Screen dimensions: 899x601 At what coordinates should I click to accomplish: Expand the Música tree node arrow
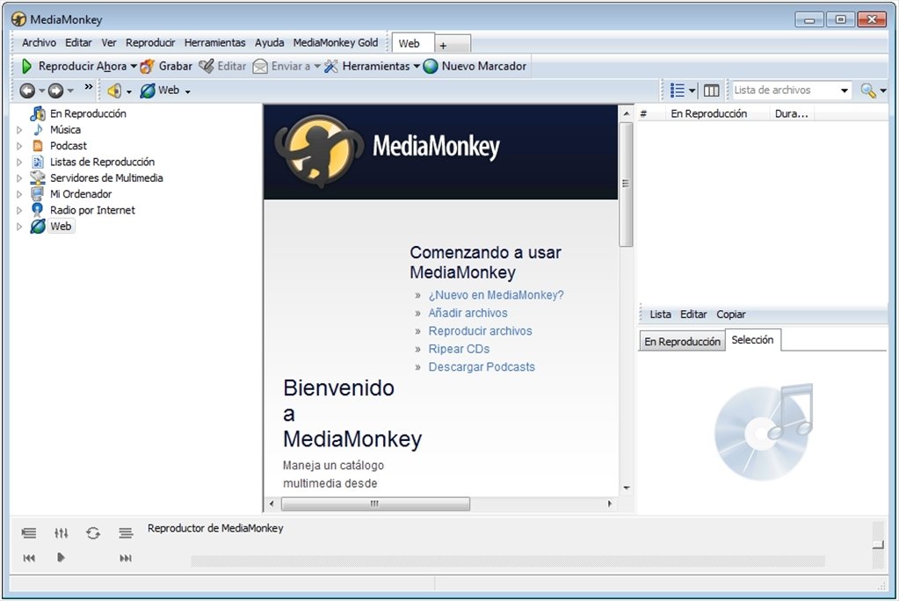[x=19, y=130]
